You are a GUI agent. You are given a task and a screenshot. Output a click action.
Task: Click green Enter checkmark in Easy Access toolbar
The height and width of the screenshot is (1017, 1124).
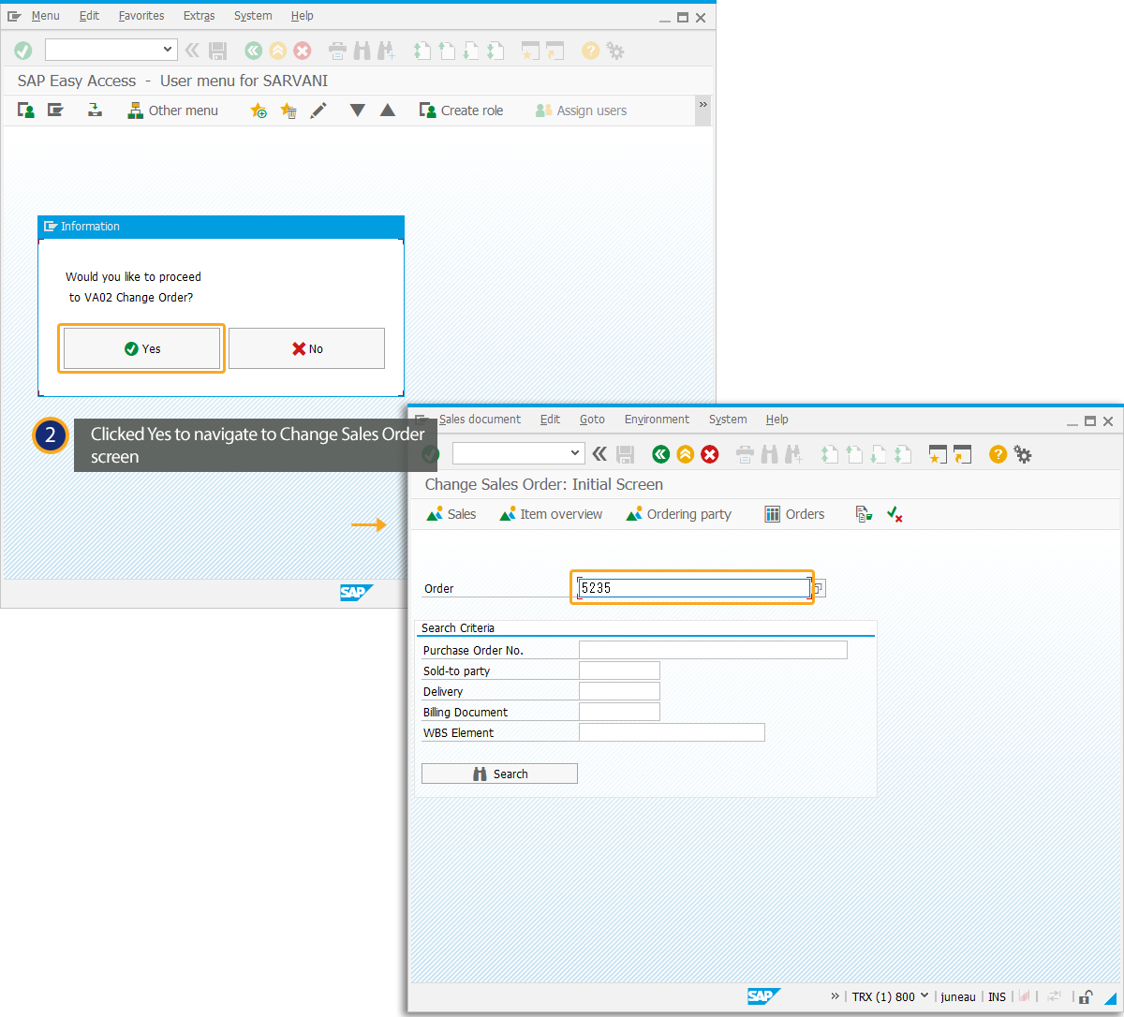point(23,50)
